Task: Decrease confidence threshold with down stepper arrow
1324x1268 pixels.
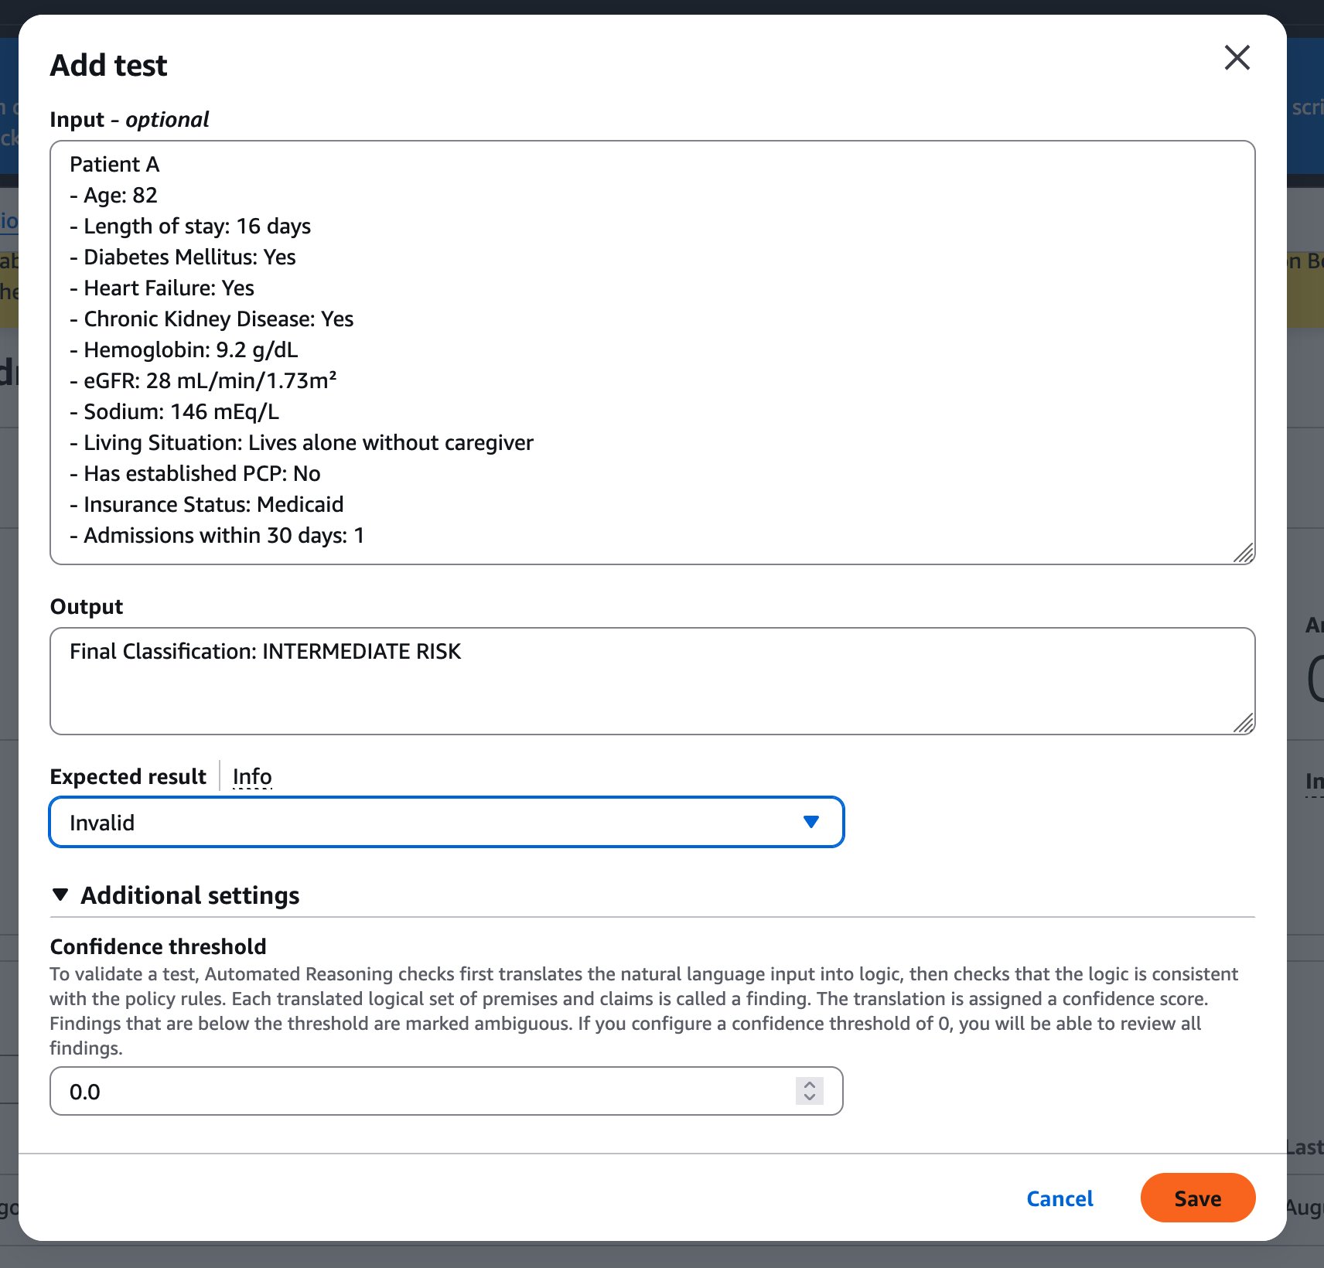Action: pyautogui.click(x=809, y=1097)
